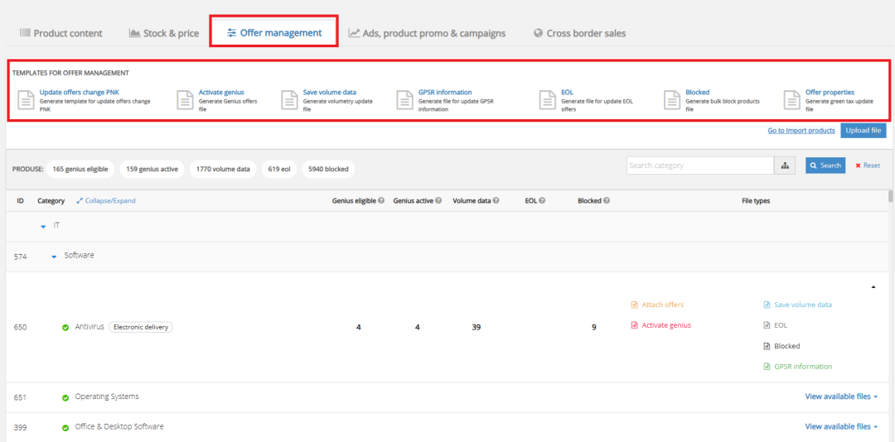Click the GPSR information template file icon
The image size is (895, 442).
pyautogui.click(x=404, y=100)
